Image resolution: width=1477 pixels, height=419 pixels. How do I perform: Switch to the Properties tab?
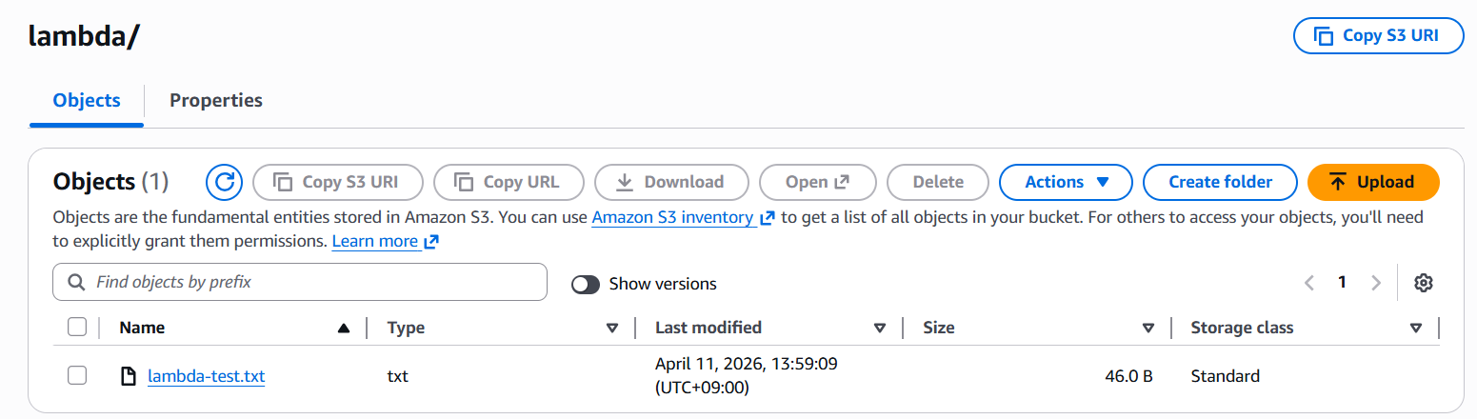(x=216, y=100)
